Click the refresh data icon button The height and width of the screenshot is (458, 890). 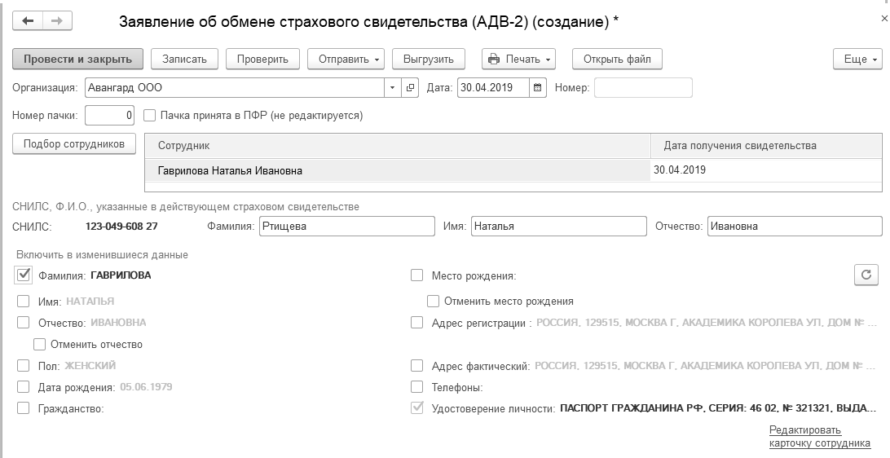(866, 275)
